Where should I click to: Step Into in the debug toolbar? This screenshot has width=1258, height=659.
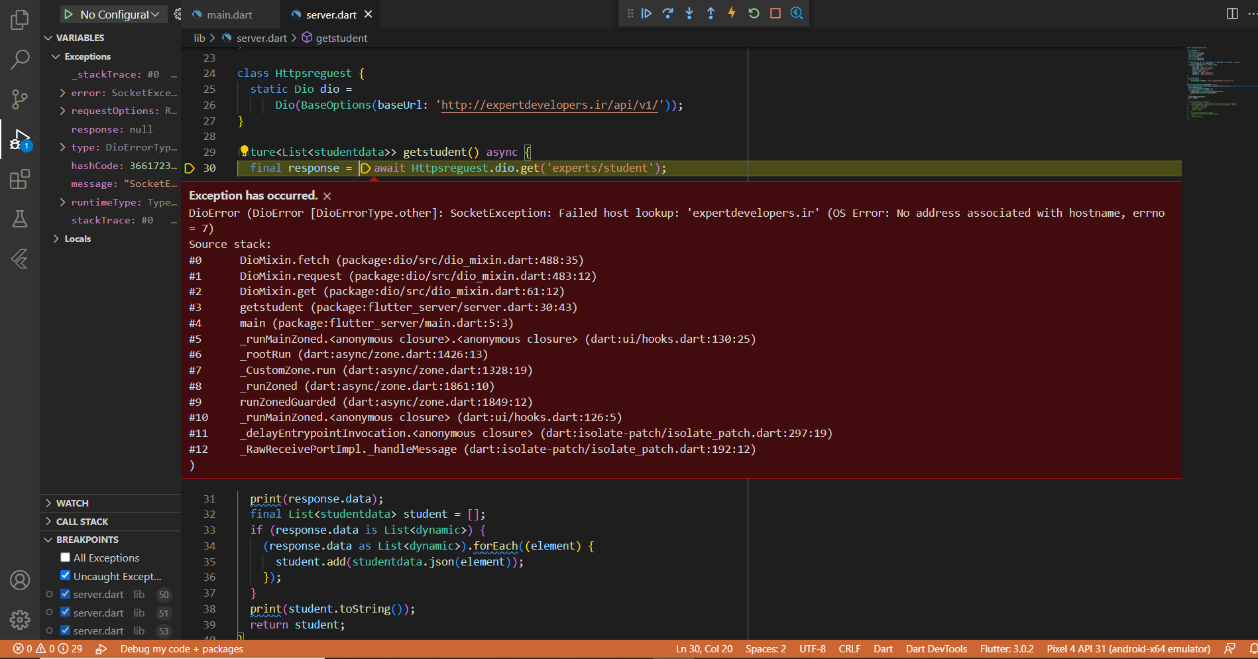point(689,13)
